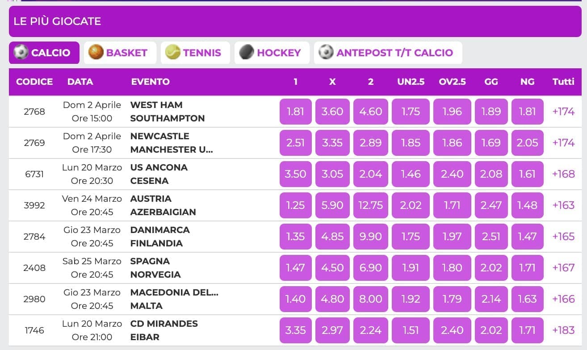Show all +168 bets for US Ancona
Screen dimensions: 587x350
pos(563,174)
